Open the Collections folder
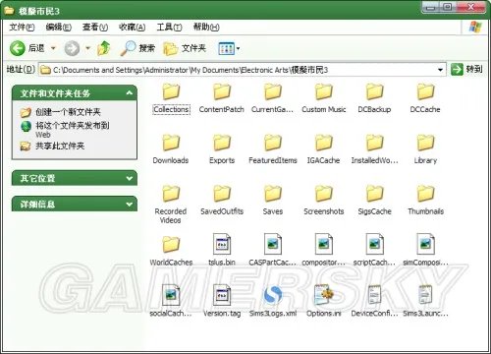Screen dimensions: 491x354 click(171, 98)
